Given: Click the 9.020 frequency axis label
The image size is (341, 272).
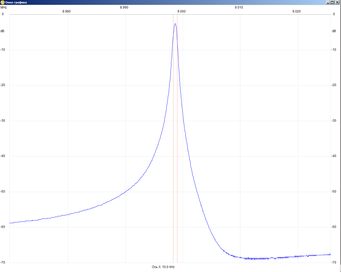Looking at the screenshot, I should (x=296, y=11).
